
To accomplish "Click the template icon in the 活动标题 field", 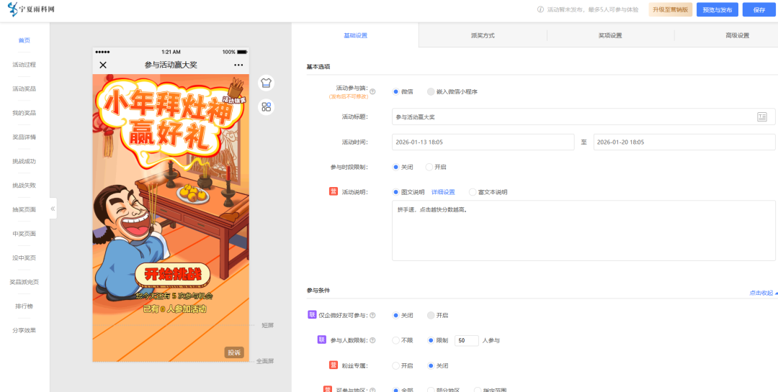I will tap(761, 117).
